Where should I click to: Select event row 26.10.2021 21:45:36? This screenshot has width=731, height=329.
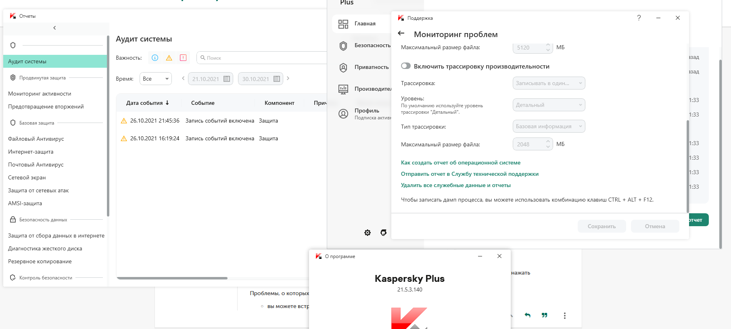point(221,121)
